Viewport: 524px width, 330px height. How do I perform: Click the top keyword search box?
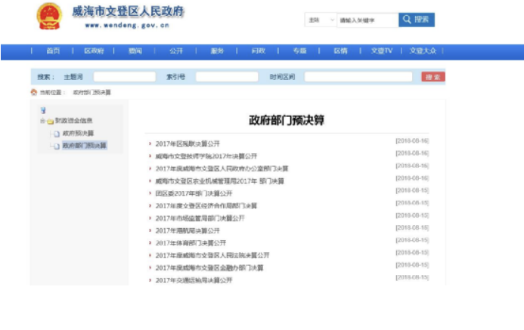click(x=366, y=20)
